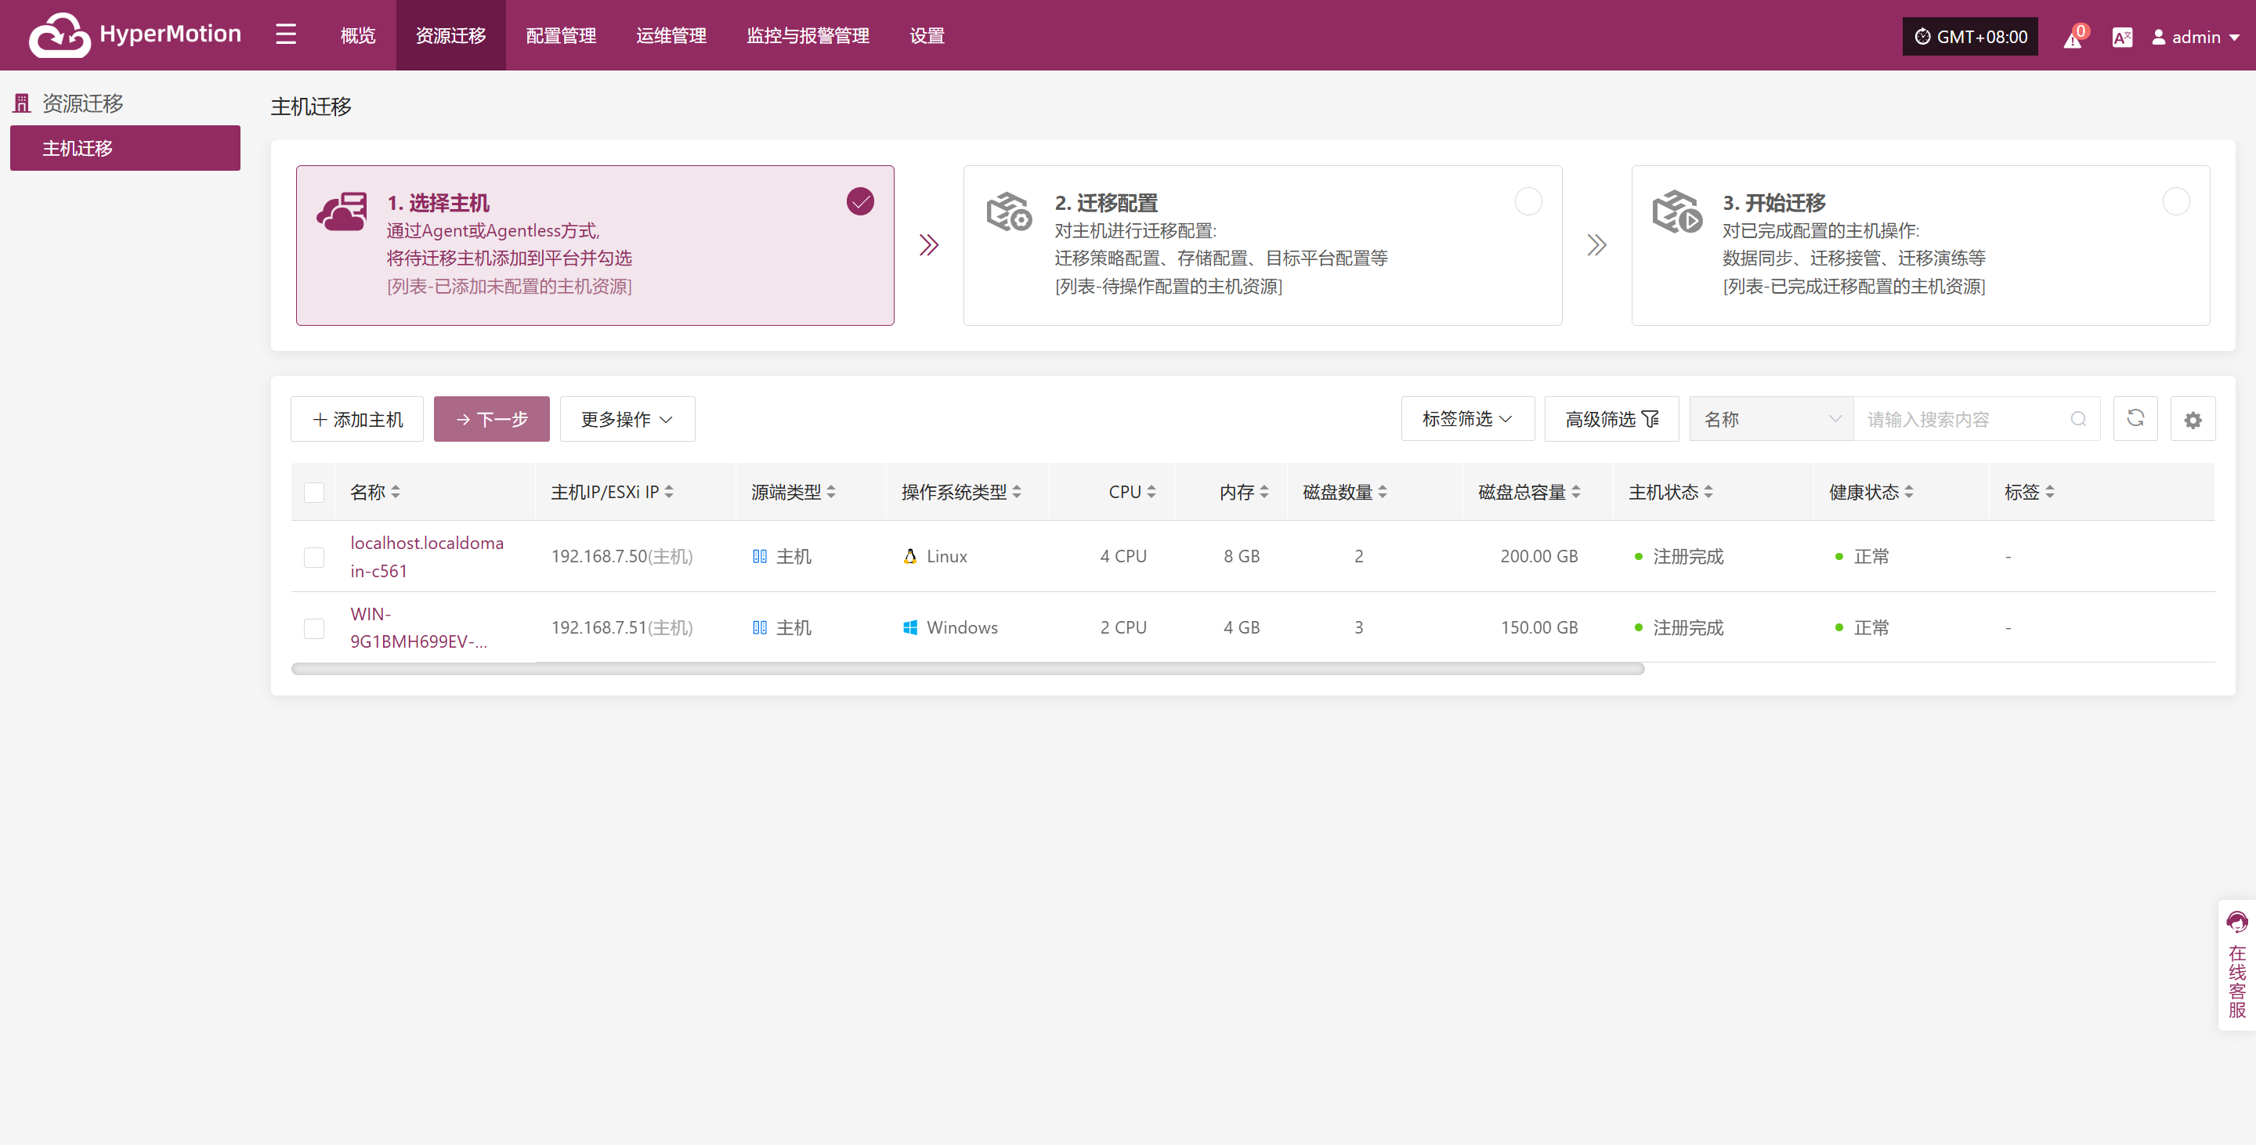Open the 标签筛选 dropdown

pyautogui.click(x=1468, y=419)
